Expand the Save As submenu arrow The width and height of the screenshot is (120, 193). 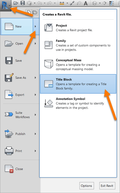pyautogui.click(x=35, y=78)
